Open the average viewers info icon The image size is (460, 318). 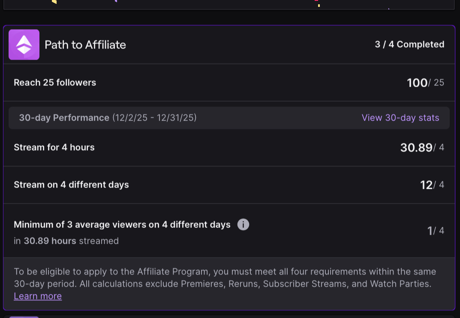(x=243, y=224)
